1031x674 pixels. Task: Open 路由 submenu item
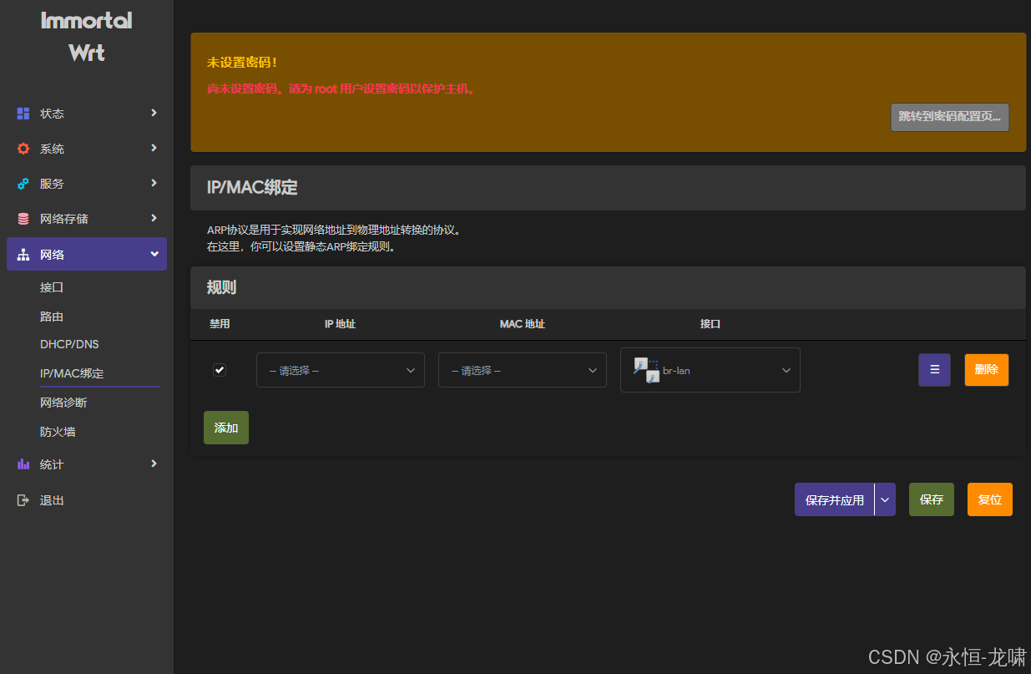52,317
